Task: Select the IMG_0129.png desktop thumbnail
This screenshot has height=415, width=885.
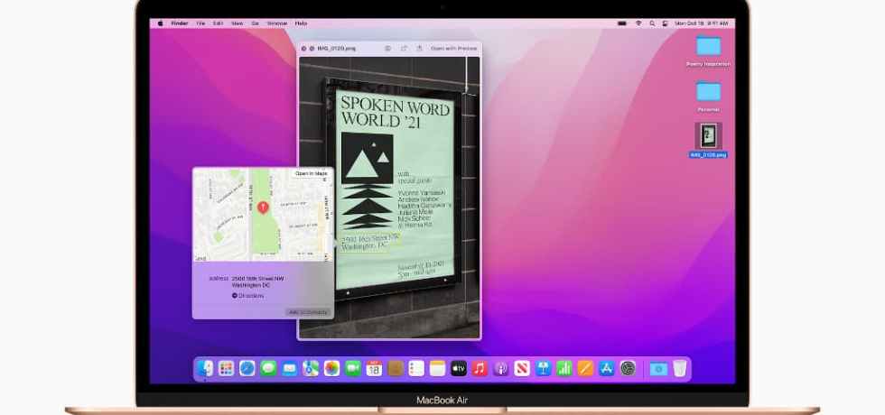Action: [x=708, y=136]
